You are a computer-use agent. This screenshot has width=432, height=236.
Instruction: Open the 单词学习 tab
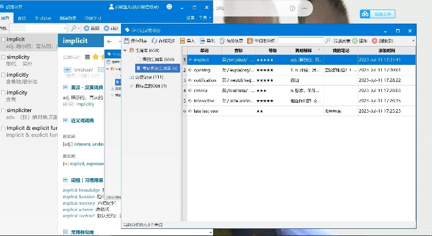pyautogui.click(x=93, y=18)
